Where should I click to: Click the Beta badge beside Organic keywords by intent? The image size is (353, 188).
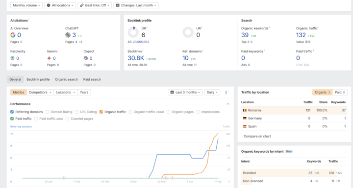(x=289, y=151)
